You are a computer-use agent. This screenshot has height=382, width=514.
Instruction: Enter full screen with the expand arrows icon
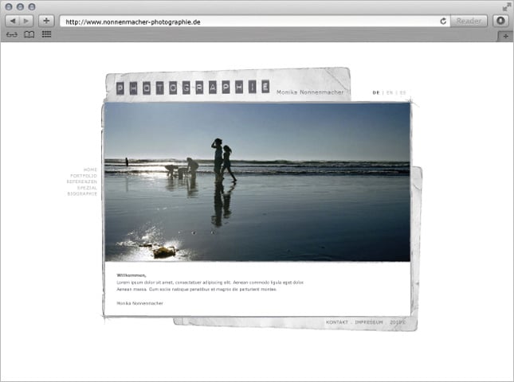(507, 7)
